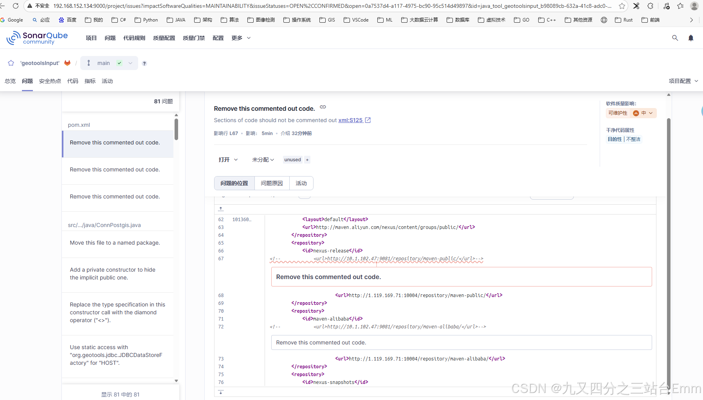Click the 显示 81 中的 81 footer text
Screen dimensions: 703x400
pyautogui.click(x=121, y=395)
